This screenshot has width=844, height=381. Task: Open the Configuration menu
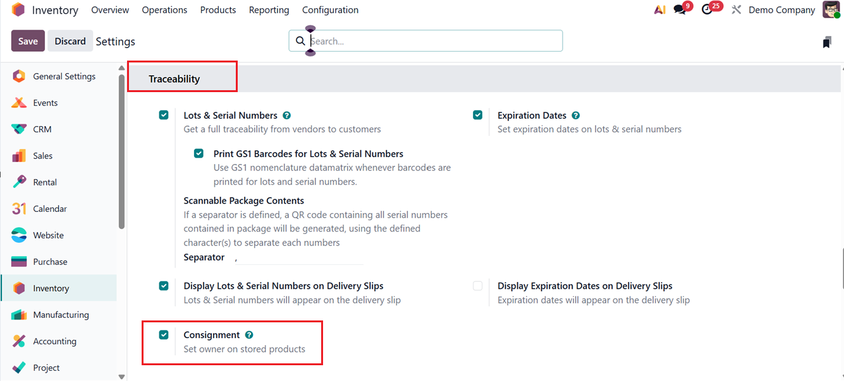coord(330,10)
